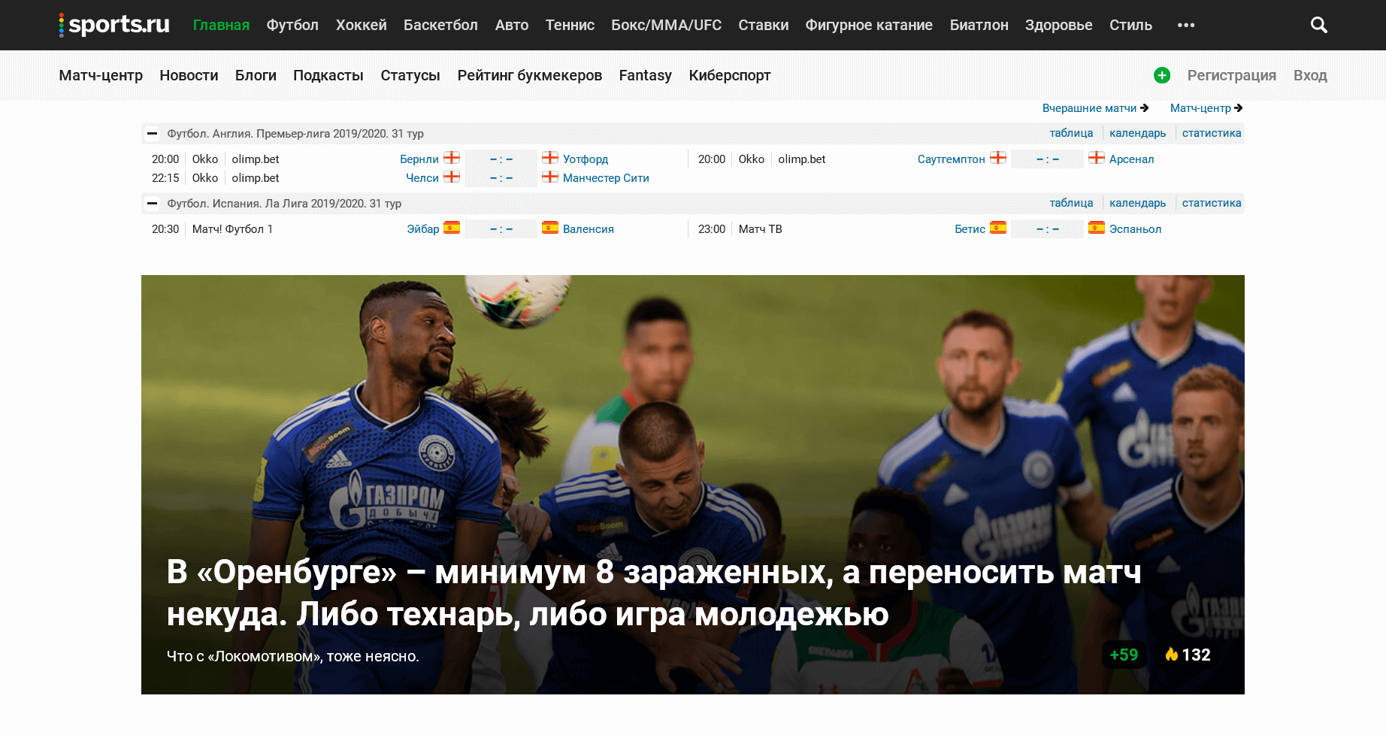The width and height of the screenshot is (1386, 735).
Task: Open таблица for the Premier League
Action: [1071, 133]
